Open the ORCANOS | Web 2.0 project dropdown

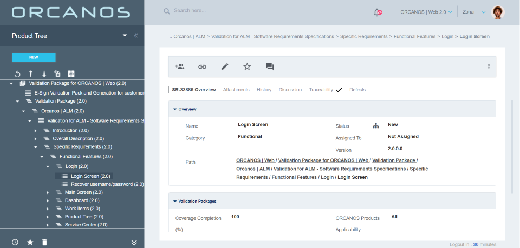point(426,12)
